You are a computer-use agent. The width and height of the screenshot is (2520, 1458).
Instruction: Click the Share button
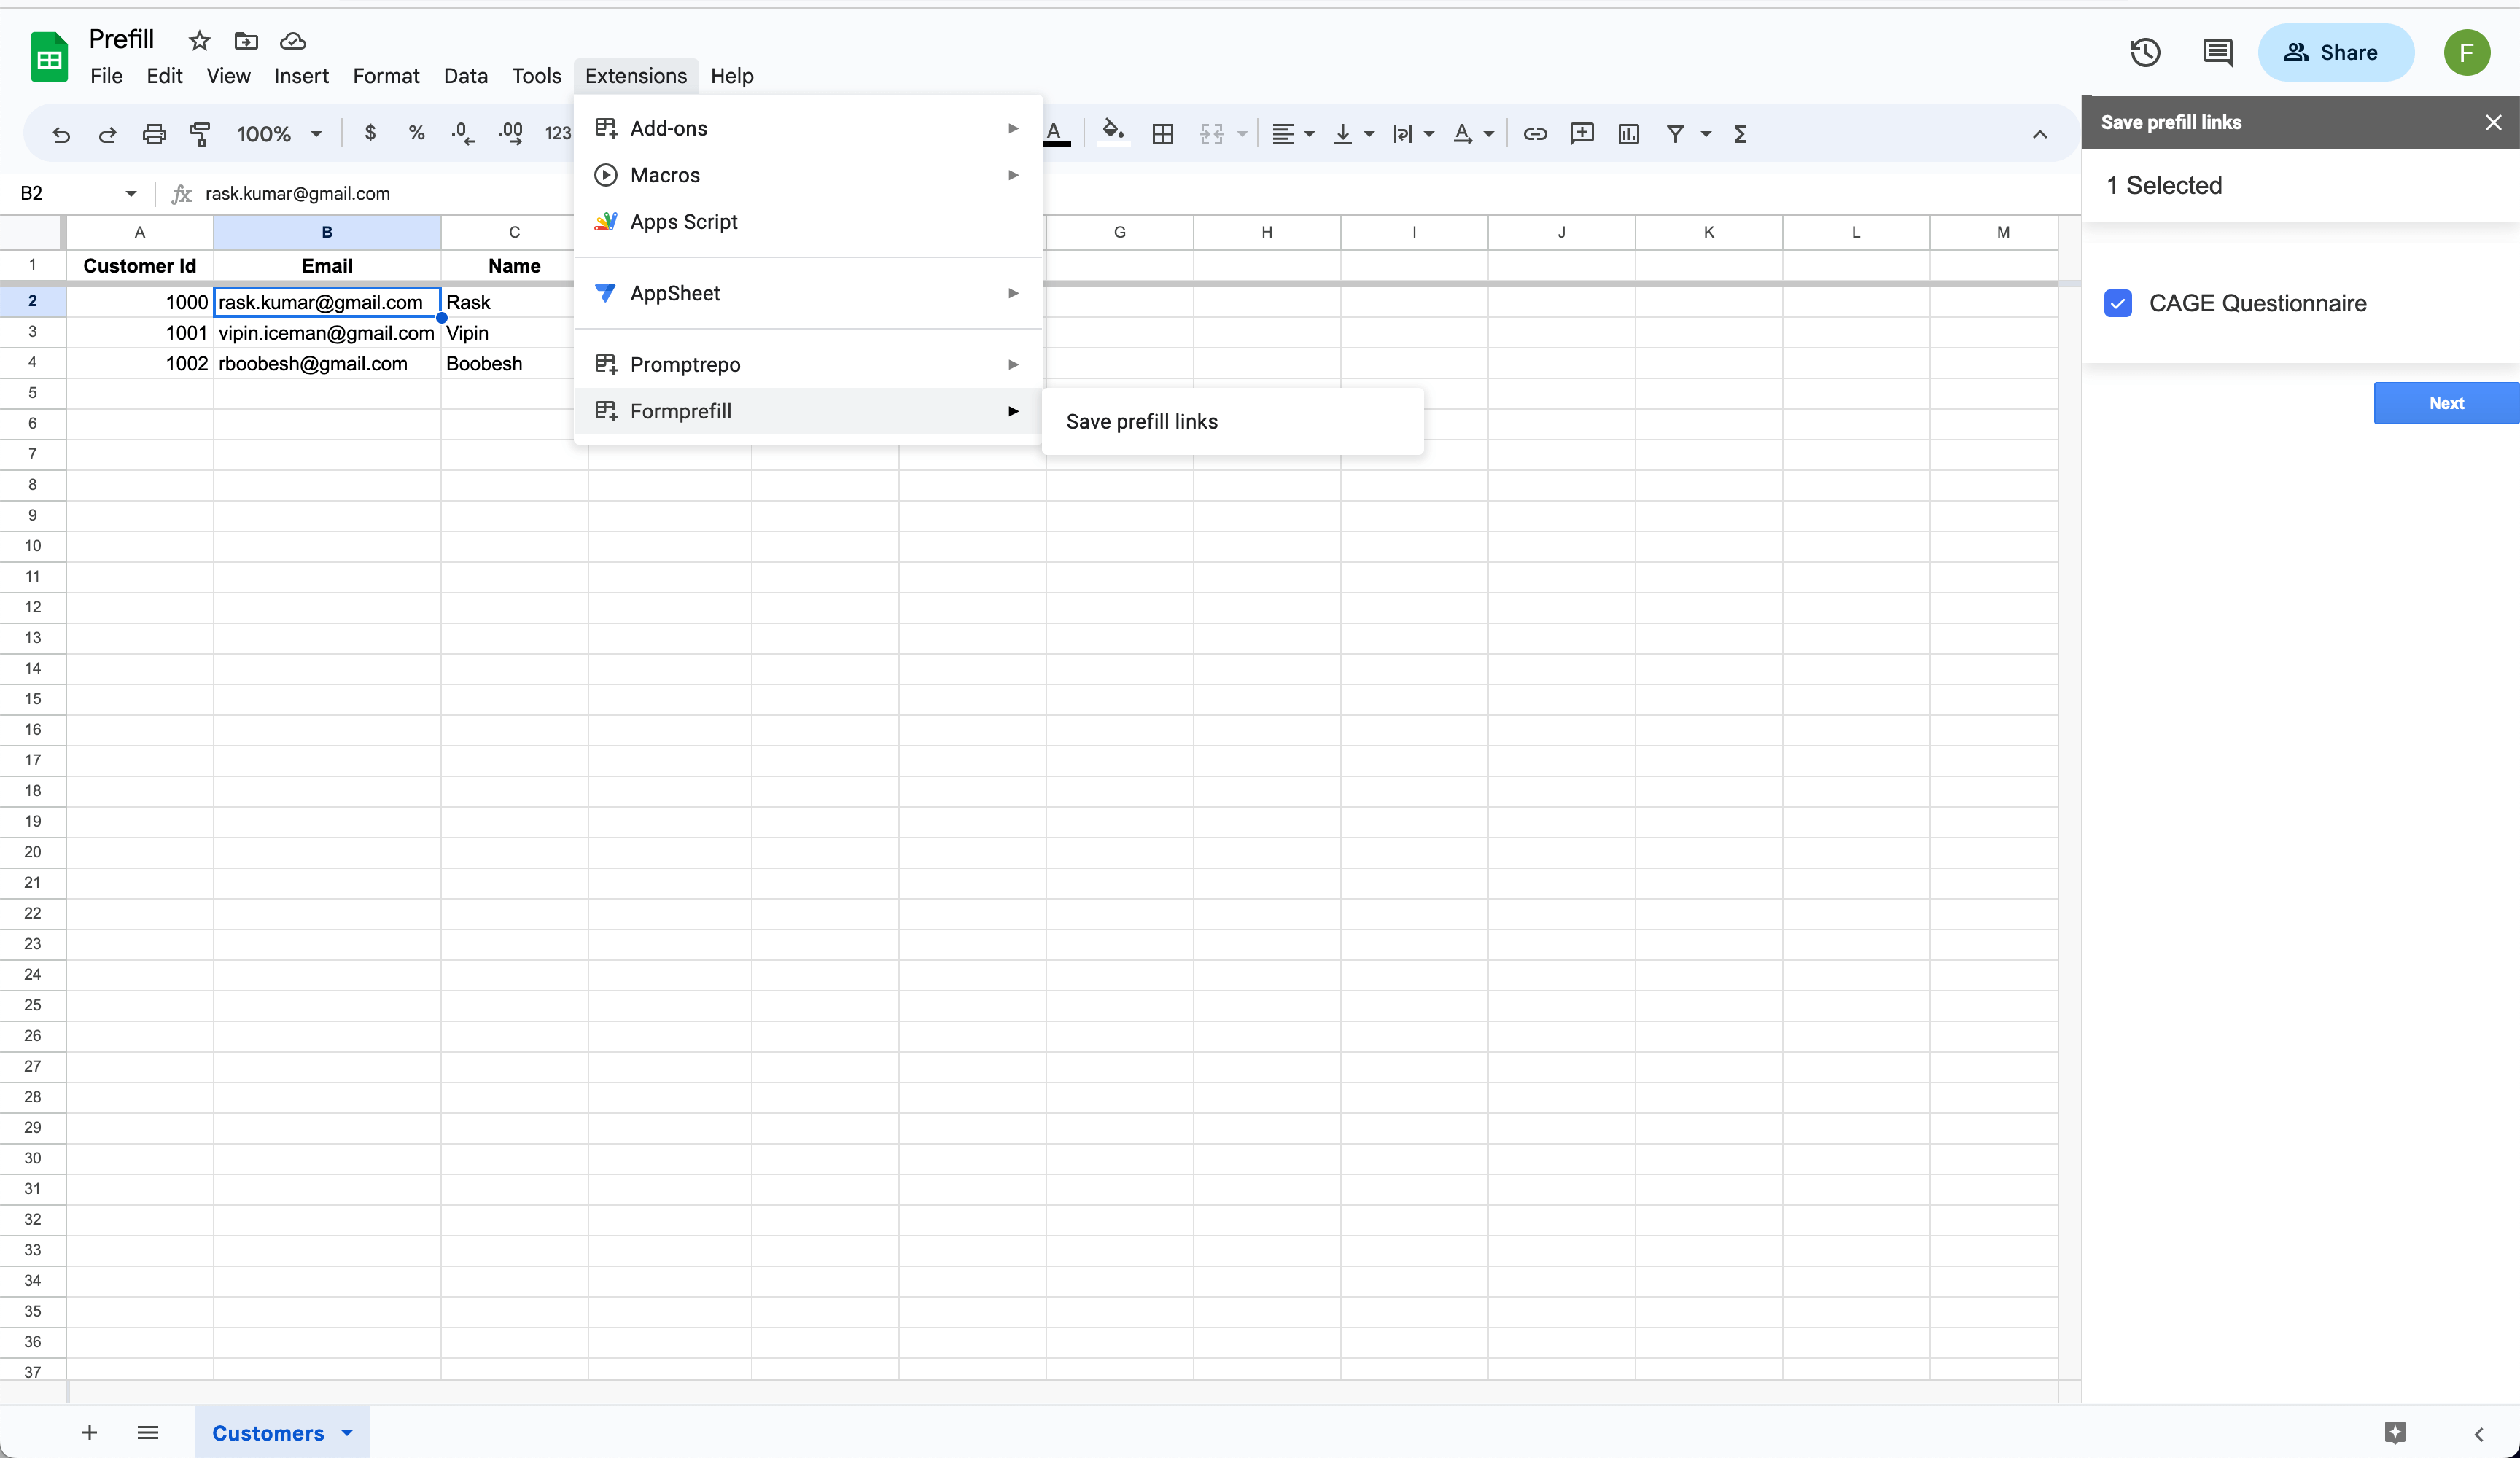click(x=2336, y=52)
